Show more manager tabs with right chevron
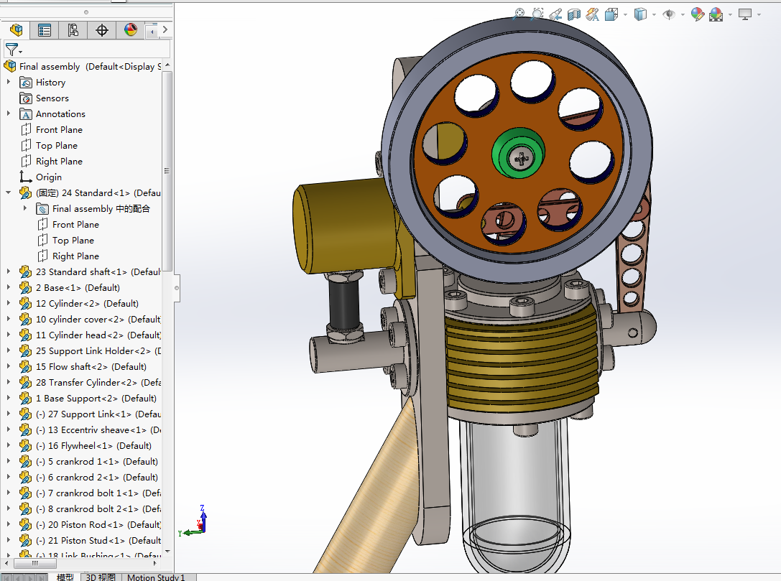 coord(165,30)
